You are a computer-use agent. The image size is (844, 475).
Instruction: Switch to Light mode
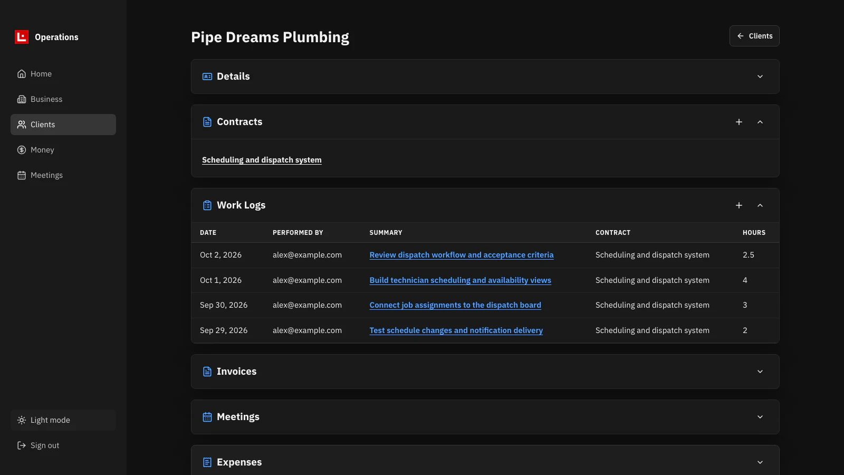[63, 420]
